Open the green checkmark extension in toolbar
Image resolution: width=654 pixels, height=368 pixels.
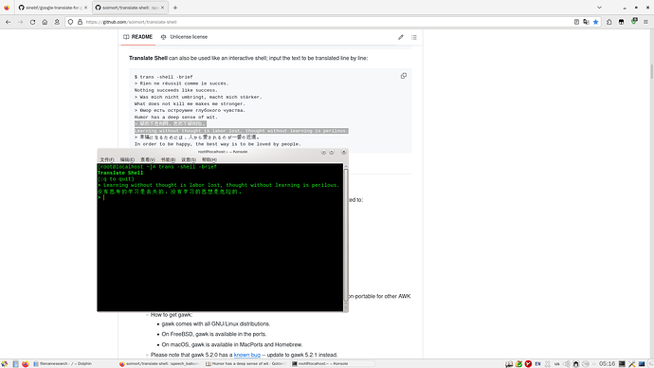coord(634,21)
